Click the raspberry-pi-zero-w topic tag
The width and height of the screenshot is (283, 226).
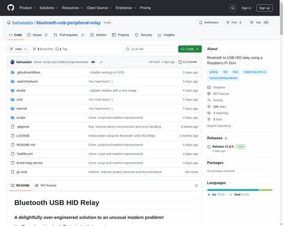254,72
